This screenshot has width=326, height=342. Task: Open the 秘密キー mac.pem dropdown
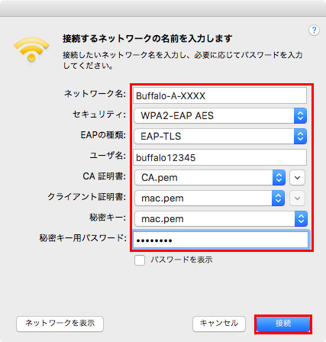pos(221,218)
